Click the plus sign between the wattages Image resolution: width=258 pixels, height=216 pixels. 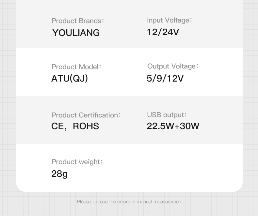pos(177,126)
